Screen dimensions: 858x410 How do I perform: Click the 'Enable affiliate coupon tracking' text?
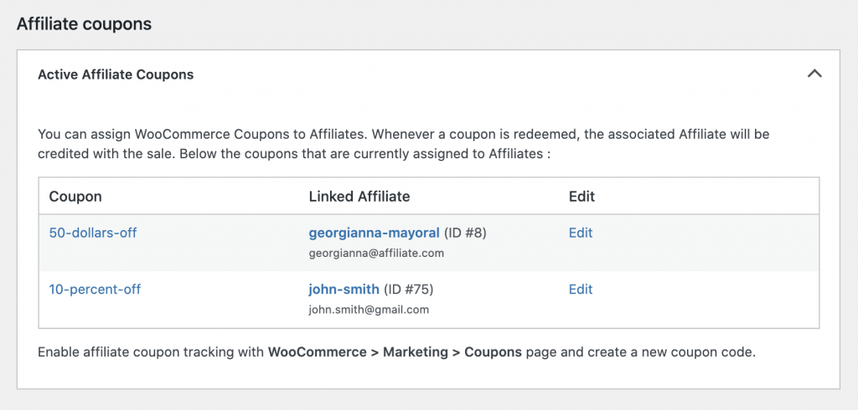tap(151, 352)
